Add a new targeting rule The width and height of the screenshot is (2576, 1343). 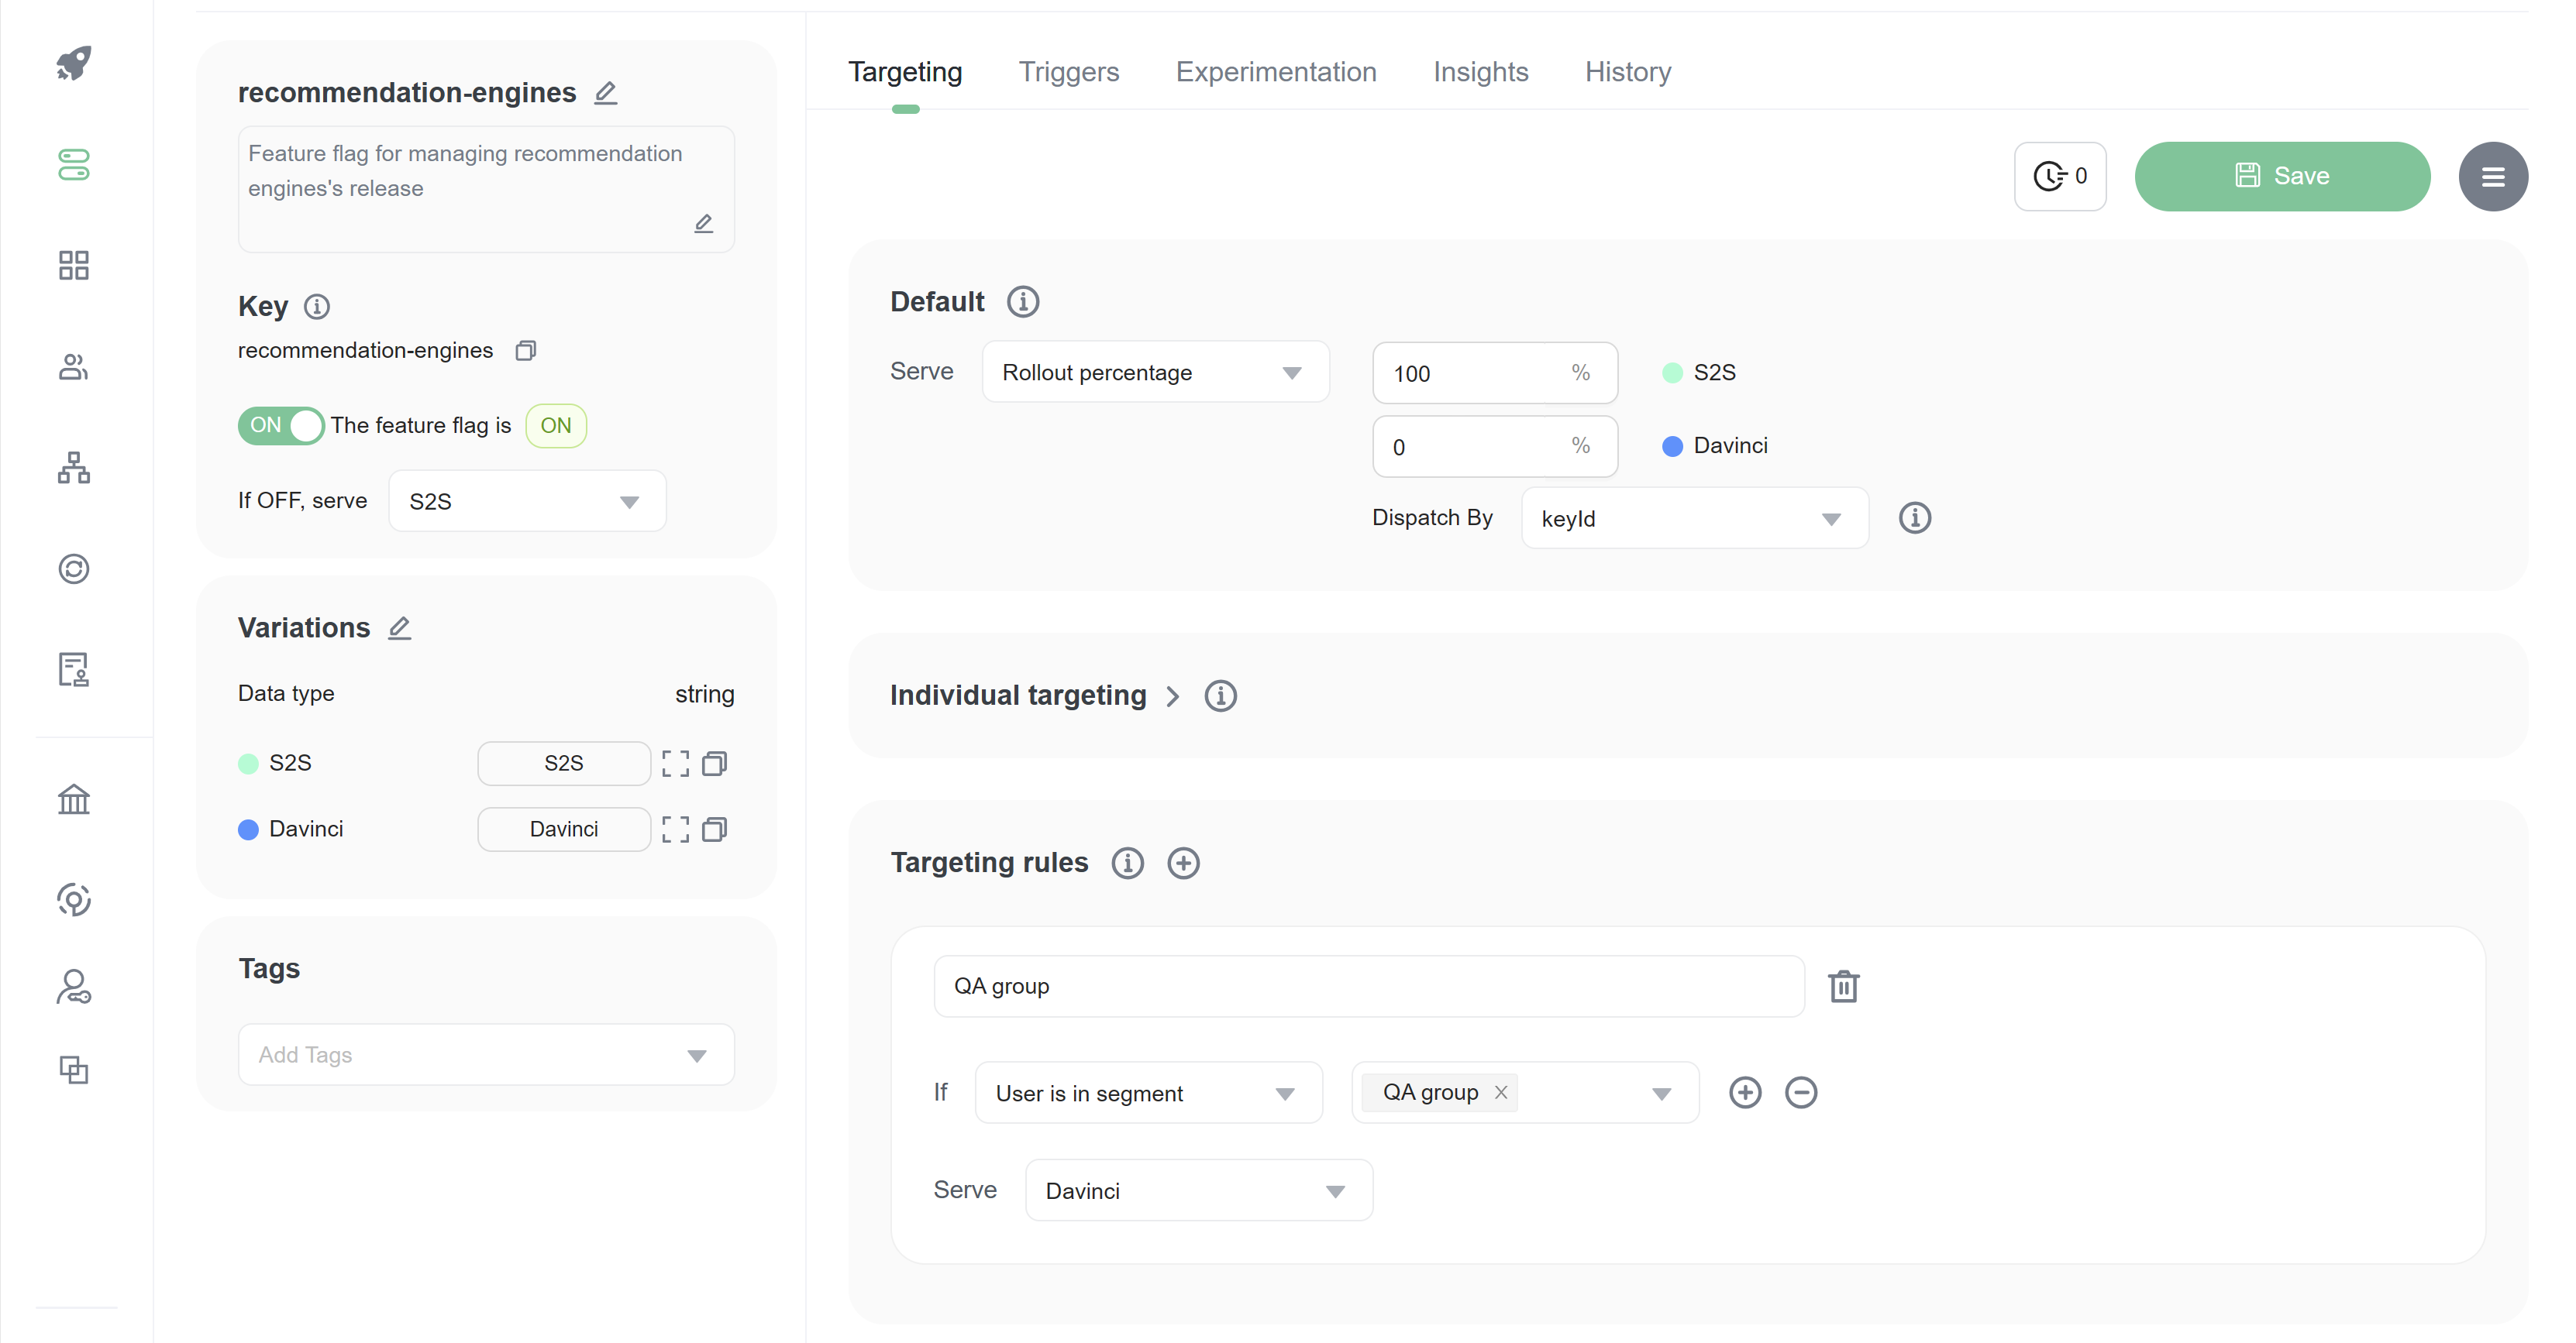1183,862
